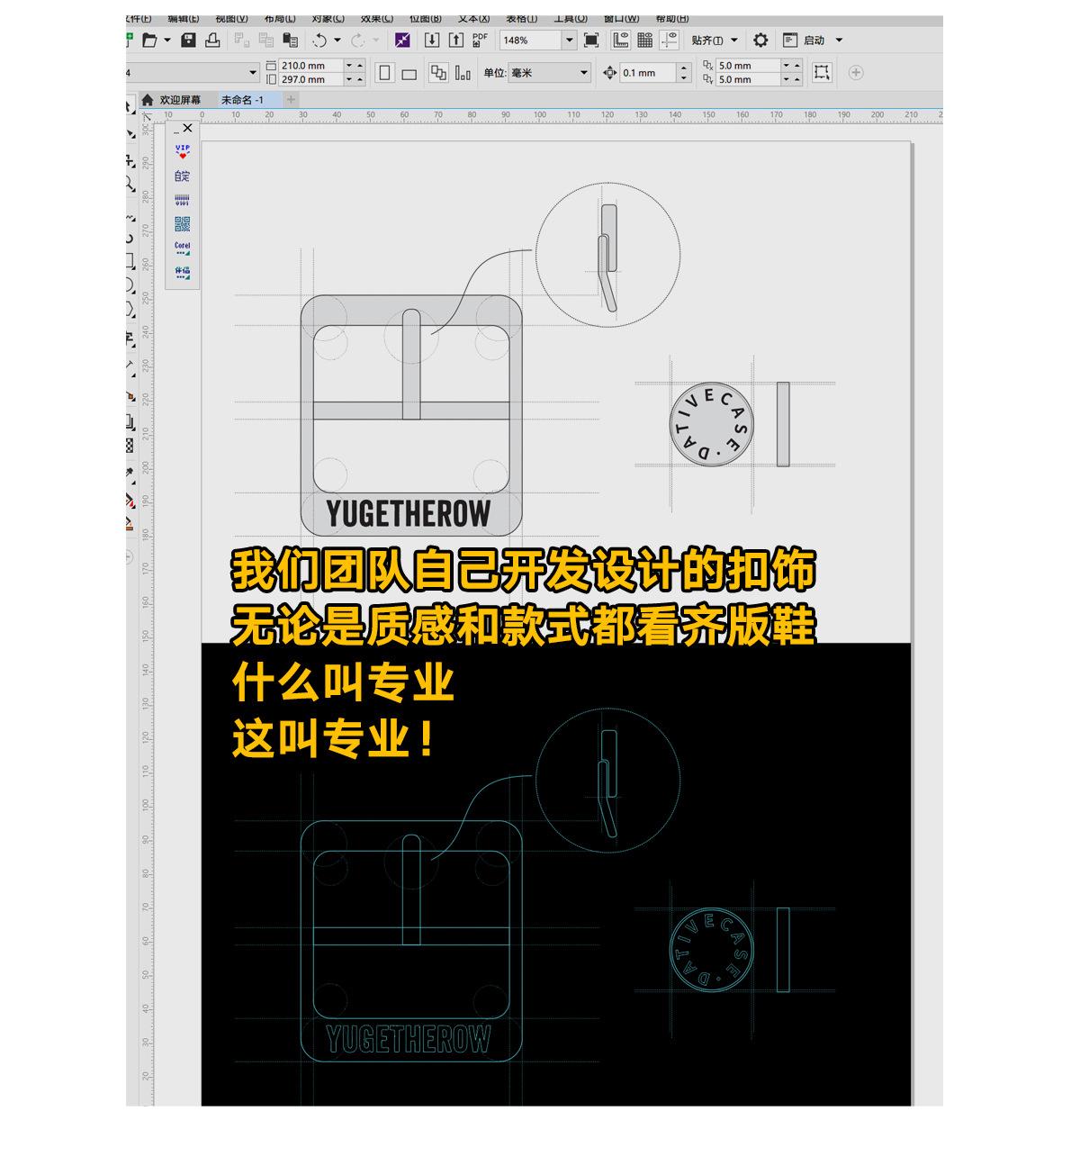
Task: Open the 窗口(W) menu
Action: (x=621, y=19)
